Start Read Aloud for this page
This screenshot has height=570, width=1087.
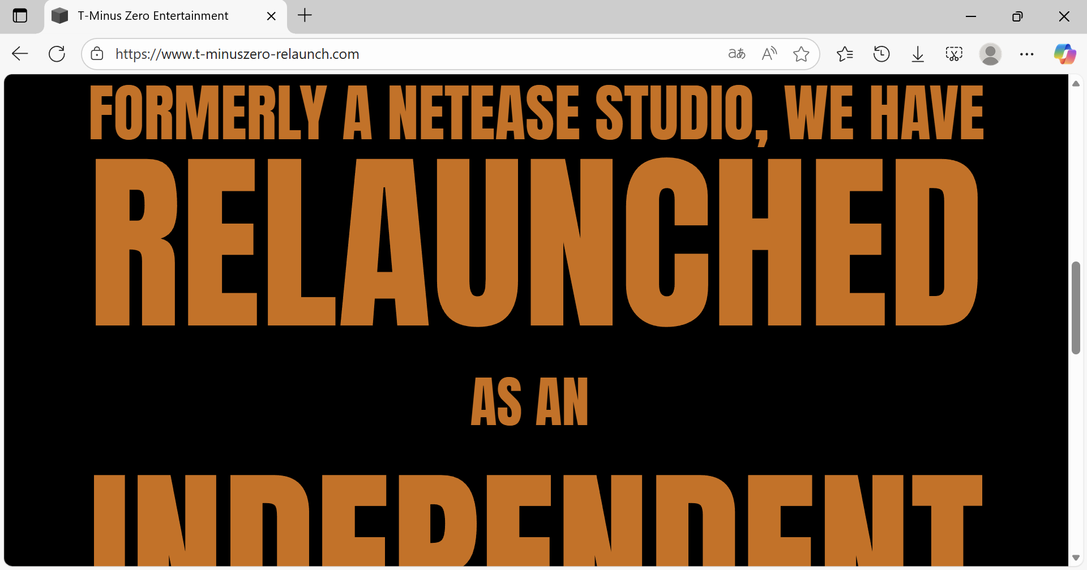click(x=769, y=54)
